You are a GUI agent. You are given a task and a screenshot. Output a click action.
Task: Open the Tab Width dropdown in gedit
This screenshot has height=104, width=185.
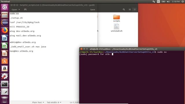(x=54, y=102)
